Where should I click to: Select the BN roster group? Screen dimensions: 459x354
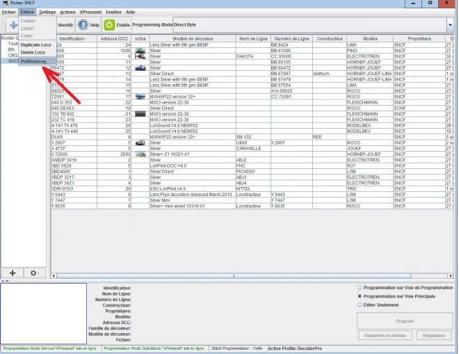(x=11, y=49)
